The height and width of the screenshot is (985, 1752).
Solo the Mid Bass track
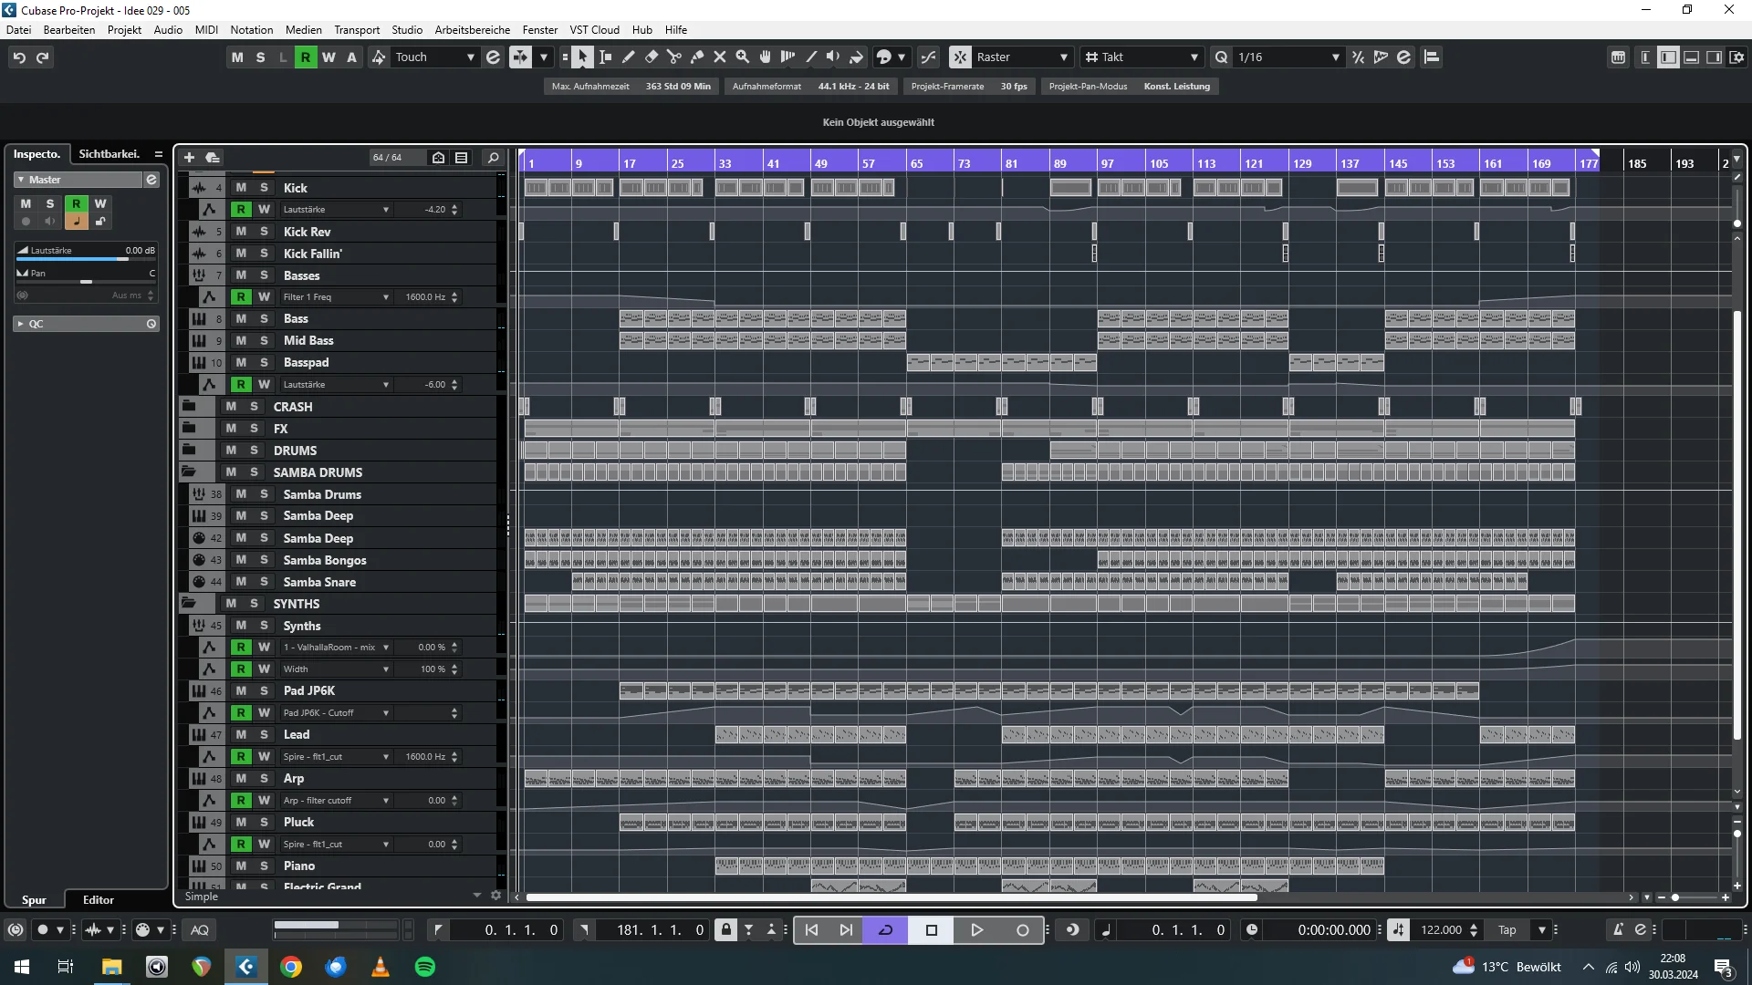[264, 340]
